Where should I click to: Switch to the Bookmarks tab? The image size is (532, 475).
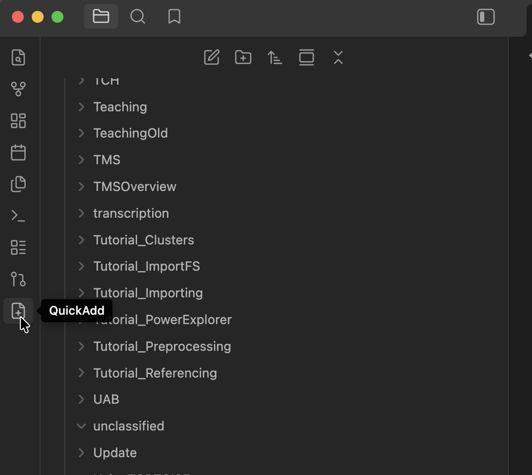[x=174, y=17]
